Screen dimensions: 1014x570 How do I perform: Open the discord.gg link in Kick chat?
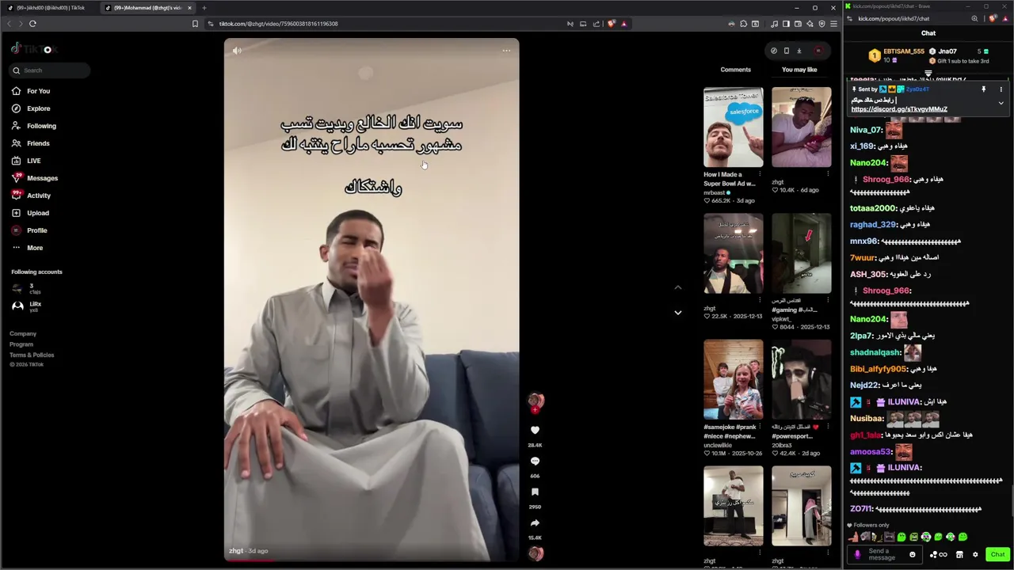coord(899,109)
